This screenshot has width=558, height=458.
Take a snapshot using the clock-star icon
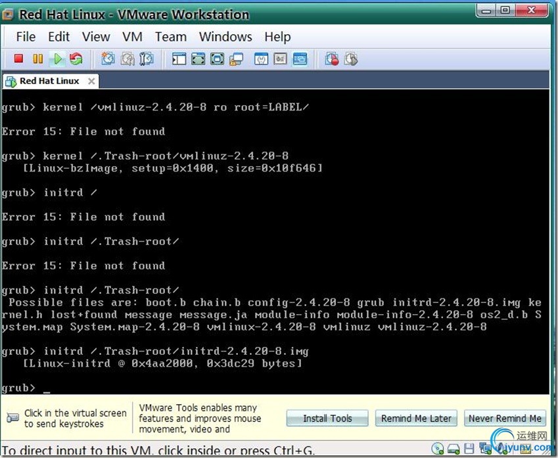tap(108, 58)
